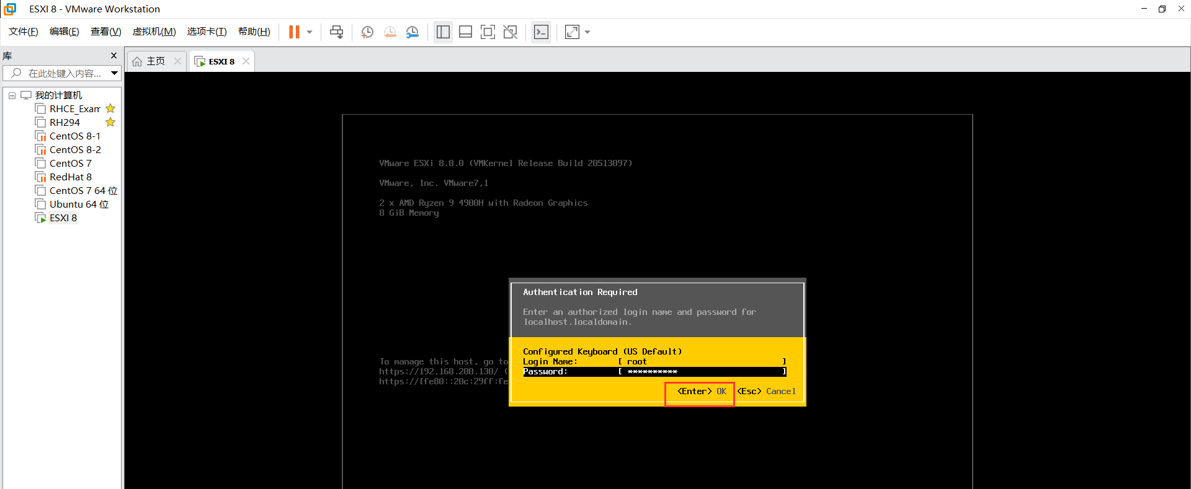1191x489 pixels.
Task: Select the RH294 virtual machine
Action: coord(65,123)
